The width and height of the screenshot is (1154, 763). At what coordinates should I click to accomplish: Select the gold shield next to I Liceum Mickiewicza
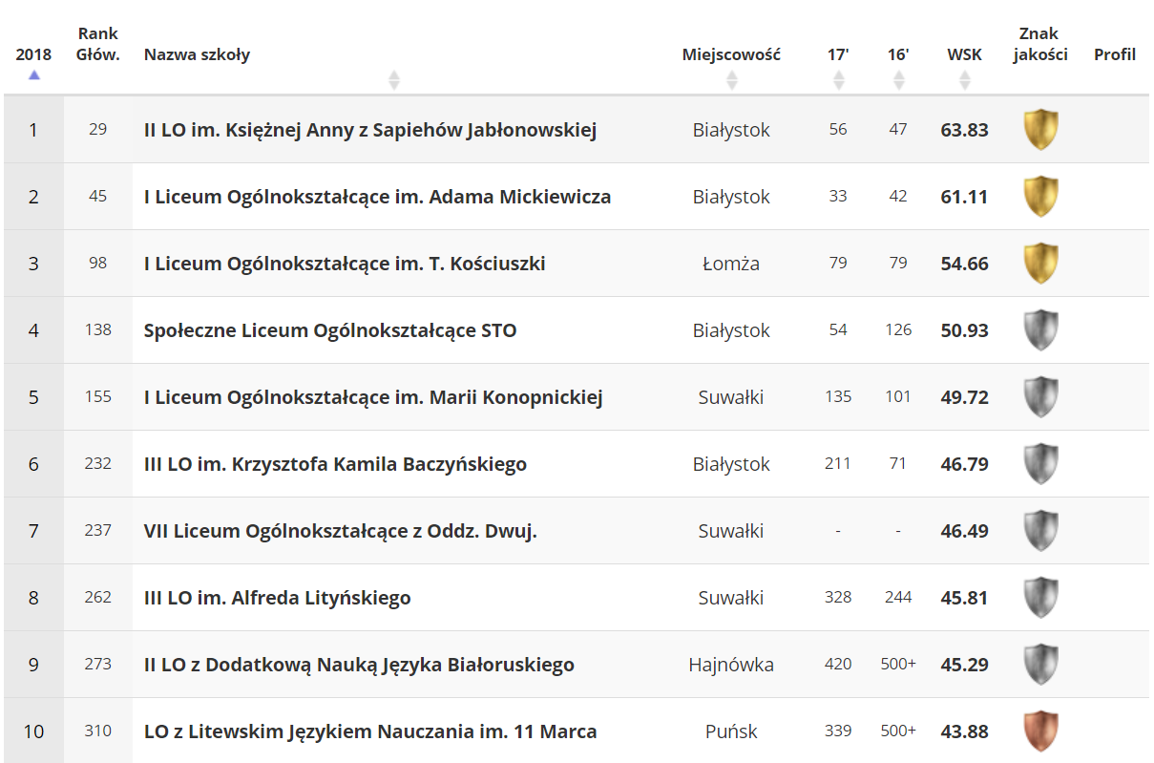pyautogui.click(x=1040, y=196)
